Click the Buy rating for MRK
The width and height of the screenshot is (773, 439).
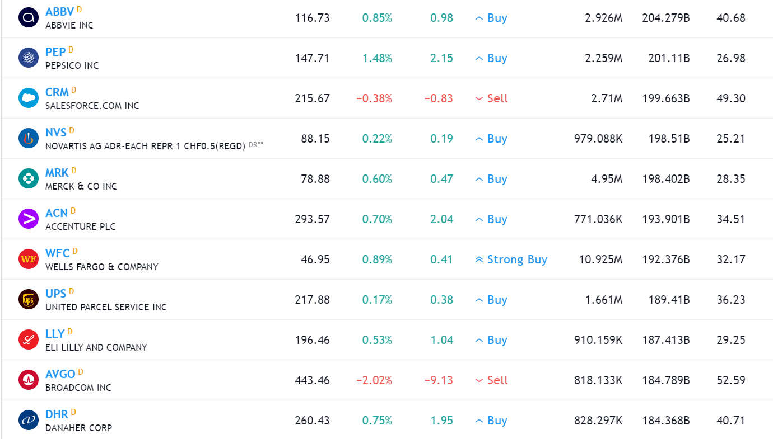click(x=491, y=179)
